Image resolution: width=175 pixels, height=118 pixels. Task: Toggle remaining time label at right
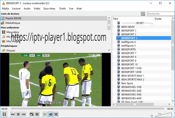coord(170,109)
